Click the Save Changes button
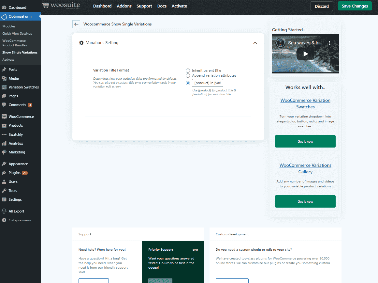Image resolution: width=378 pixels, height=283 pixels. (x=355, y=6)
